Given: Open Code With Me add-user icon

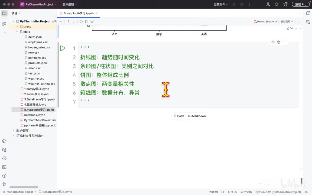Looking at the screenshot, I should pos(268,4).
